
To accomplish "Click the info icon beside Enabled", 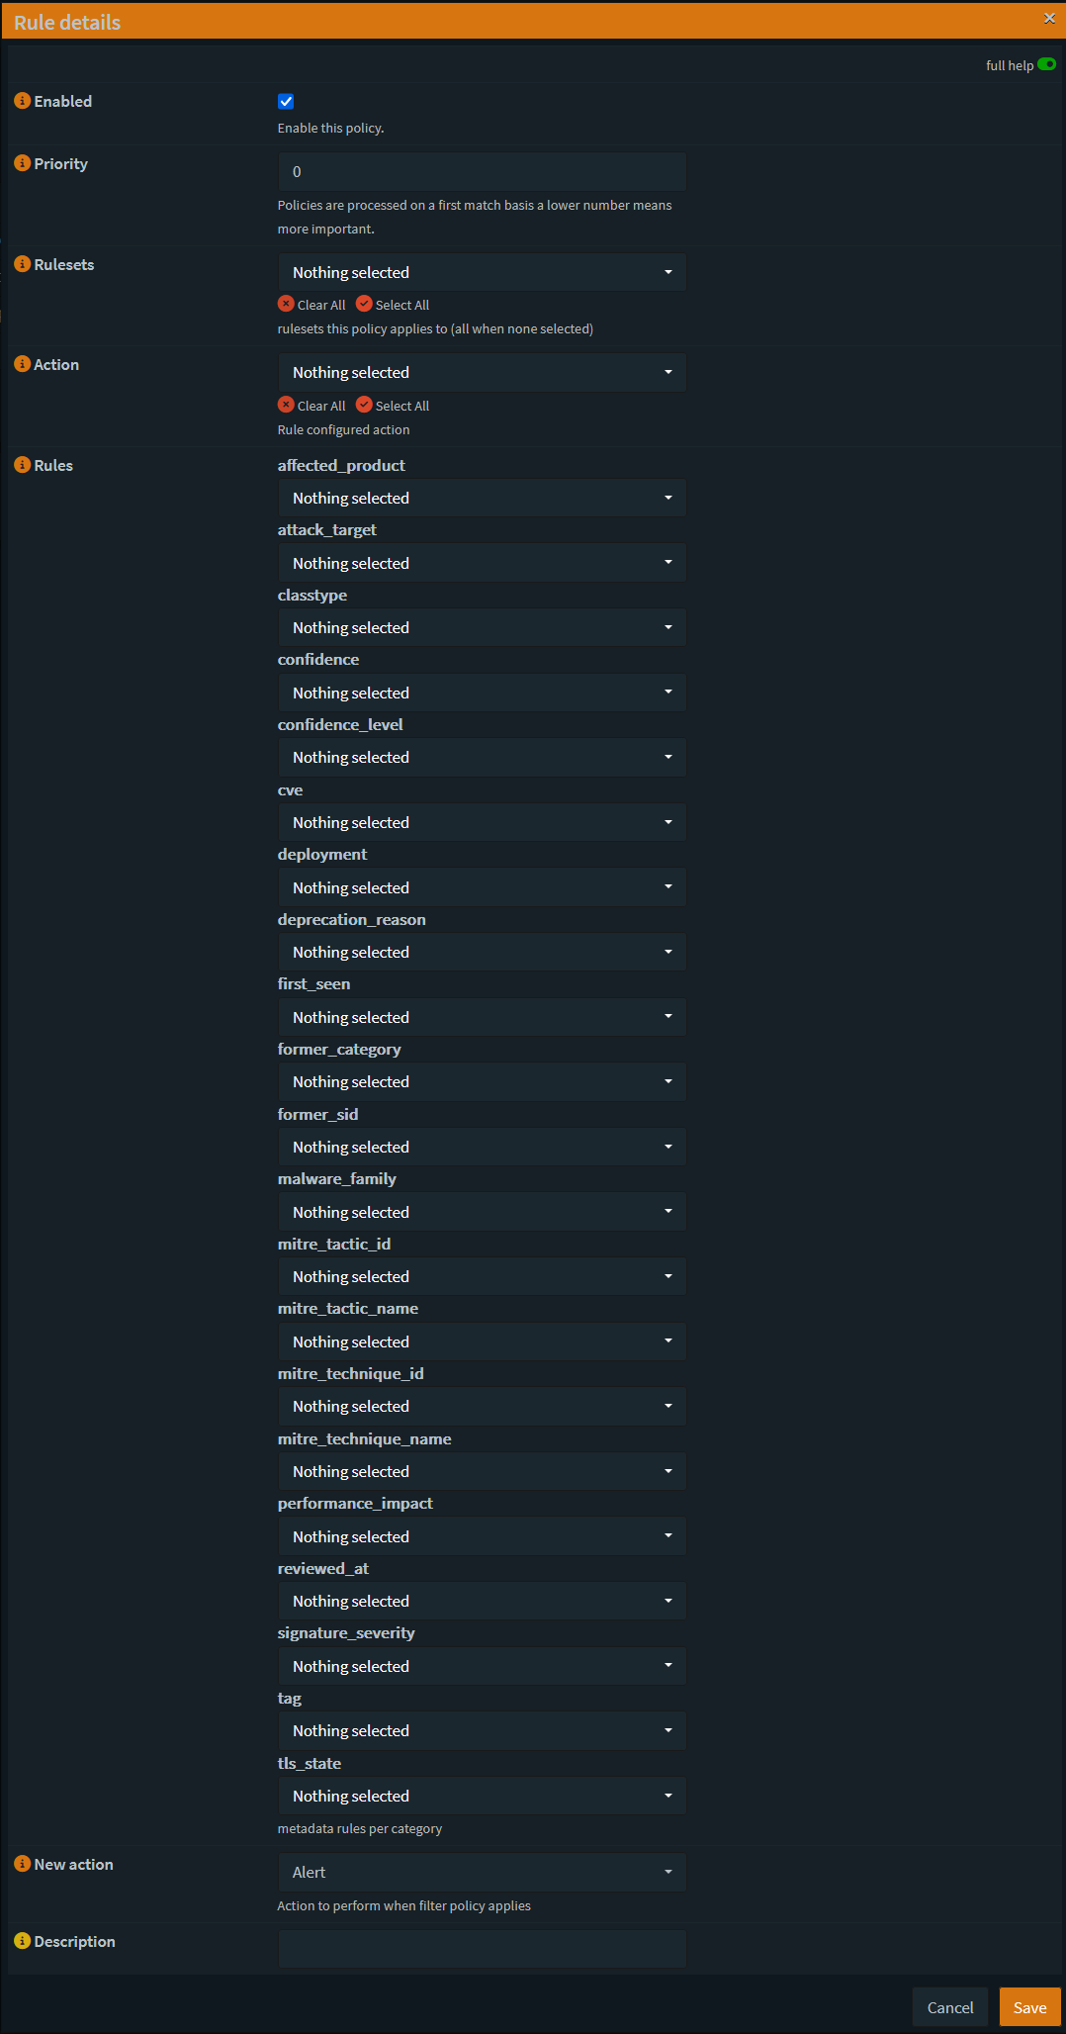I will 22,101.
